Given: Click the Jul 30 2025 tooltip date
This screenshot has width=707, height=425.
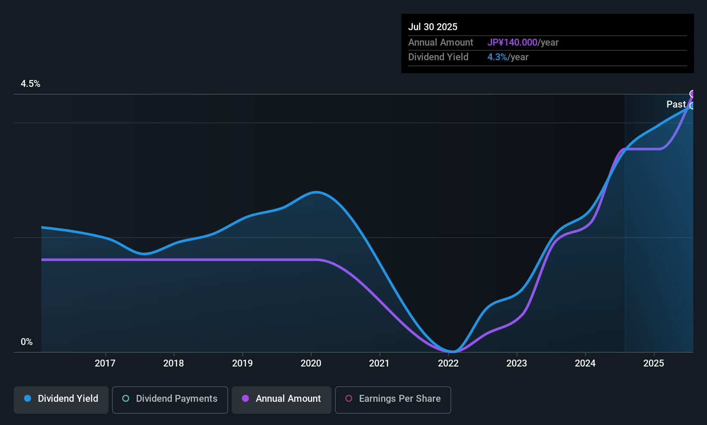Looking at the screenshot, I should click(433, 27).
